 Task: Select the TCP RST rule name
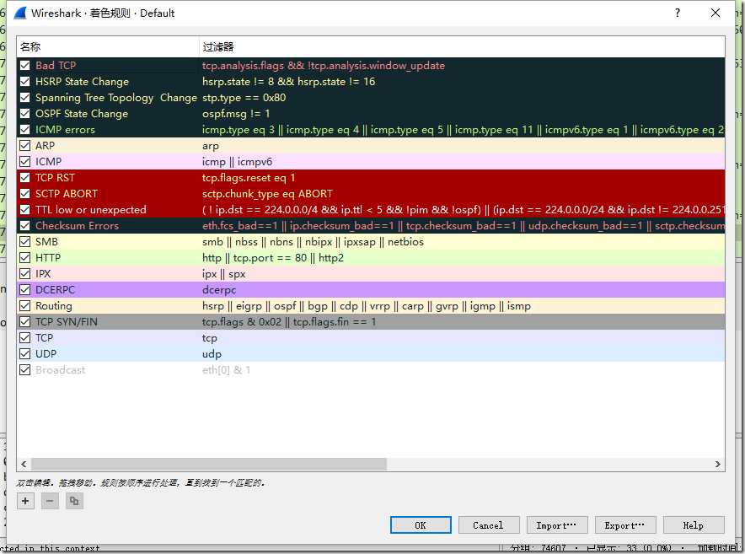pyautogui.click(x=55, y=177)
